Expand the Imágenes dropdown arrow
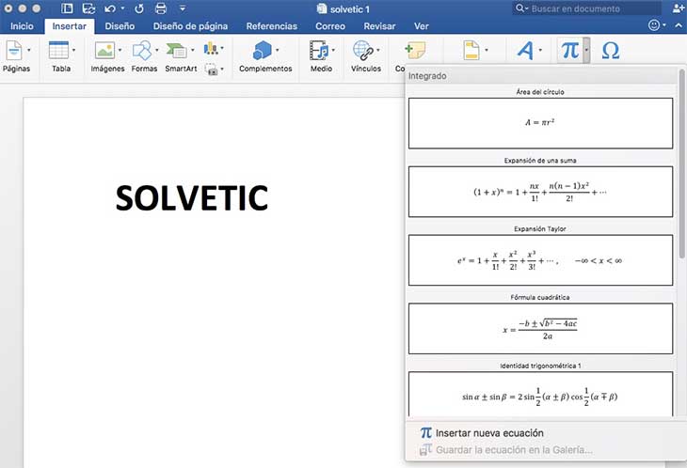The image size is (687, 468). [120, 51]
